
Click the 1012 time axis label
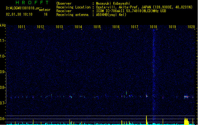coord(40,27)
